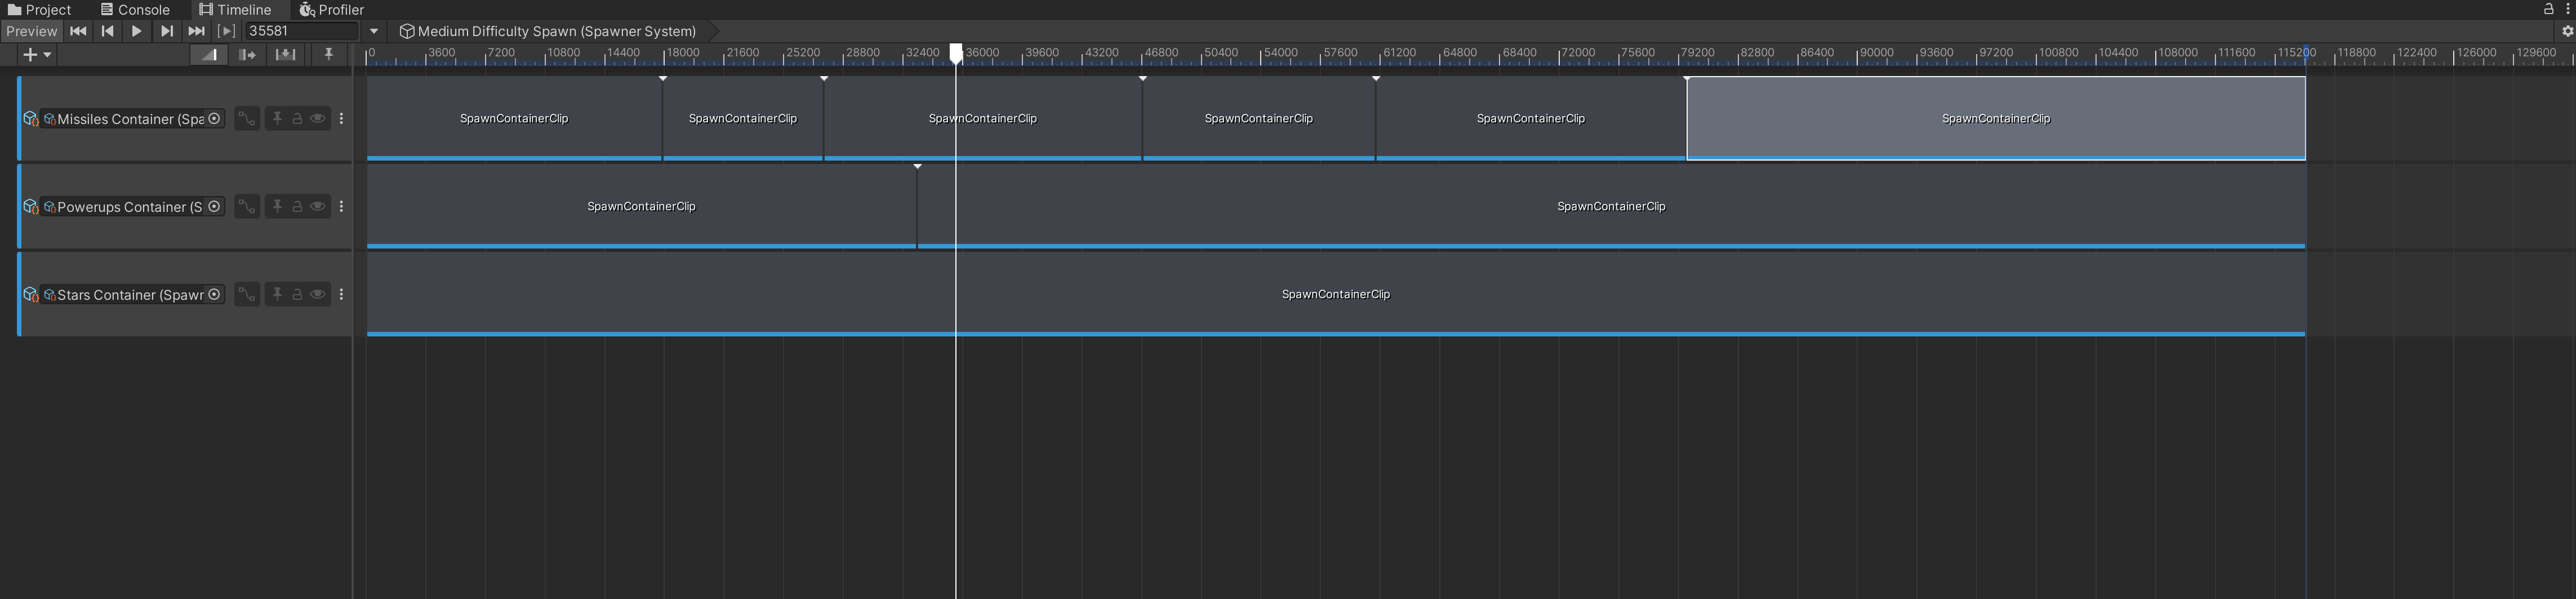This screenshot has width=2576, height=599.
Task: Lock the Powerups Container track
Action: pos(297,207)
